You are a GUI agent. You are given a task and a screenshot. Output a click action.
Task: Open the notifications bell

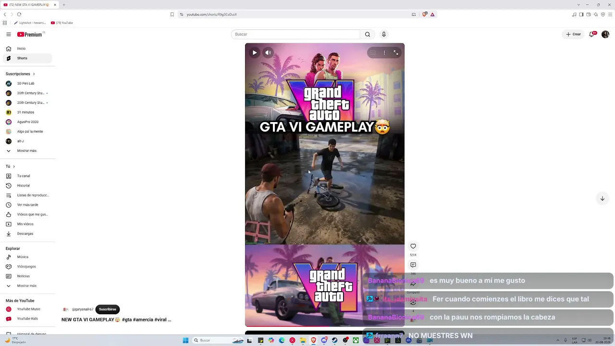pyautogui.click(x=592, y=34)
